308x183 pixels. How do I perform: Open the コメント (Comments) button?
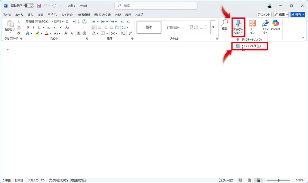coord(264,14)
